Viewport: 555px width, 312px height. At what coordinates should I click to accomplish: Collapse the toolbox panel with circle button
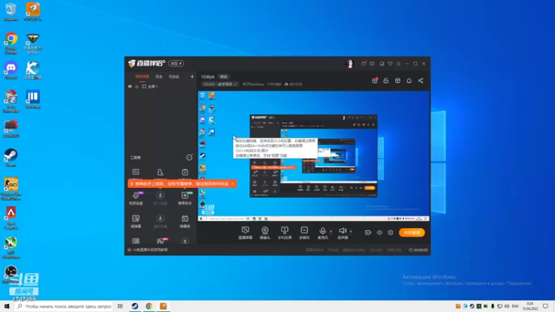189,157
